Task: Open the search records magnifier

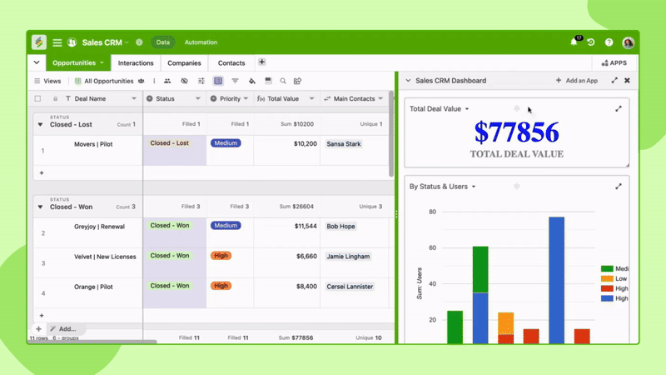Action: (283, 81)
